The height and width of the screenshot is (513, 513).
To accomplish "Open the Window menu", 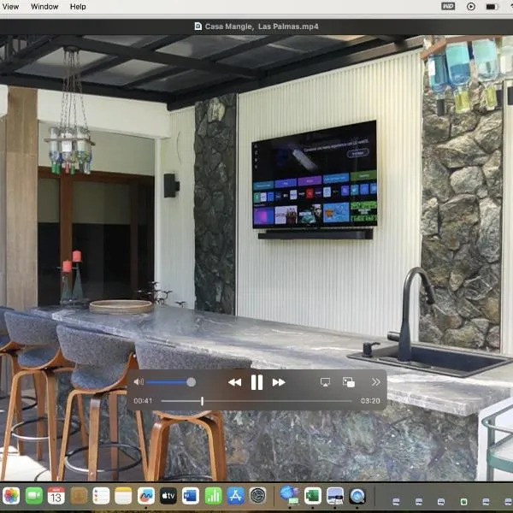I will pos(44,7).
